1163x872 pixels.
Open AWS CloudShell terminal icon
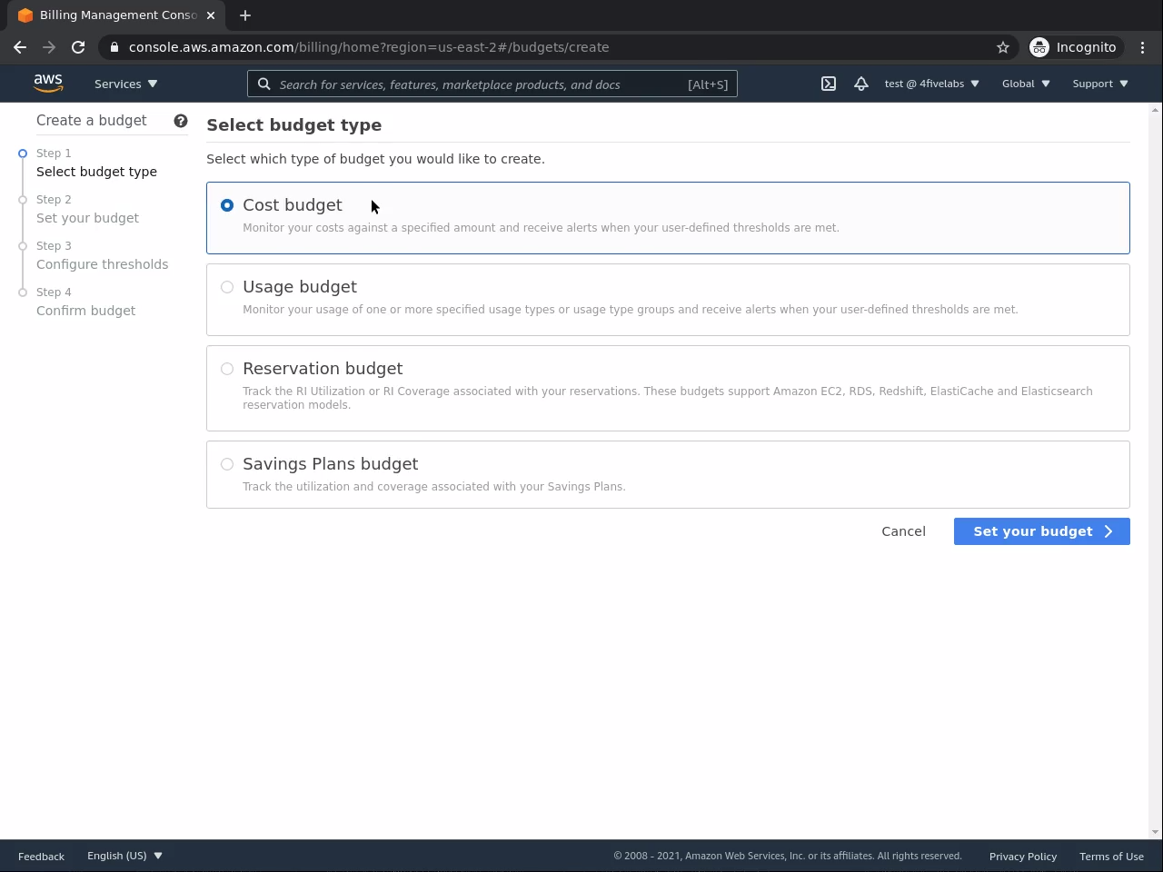click(x=829, y=84)
